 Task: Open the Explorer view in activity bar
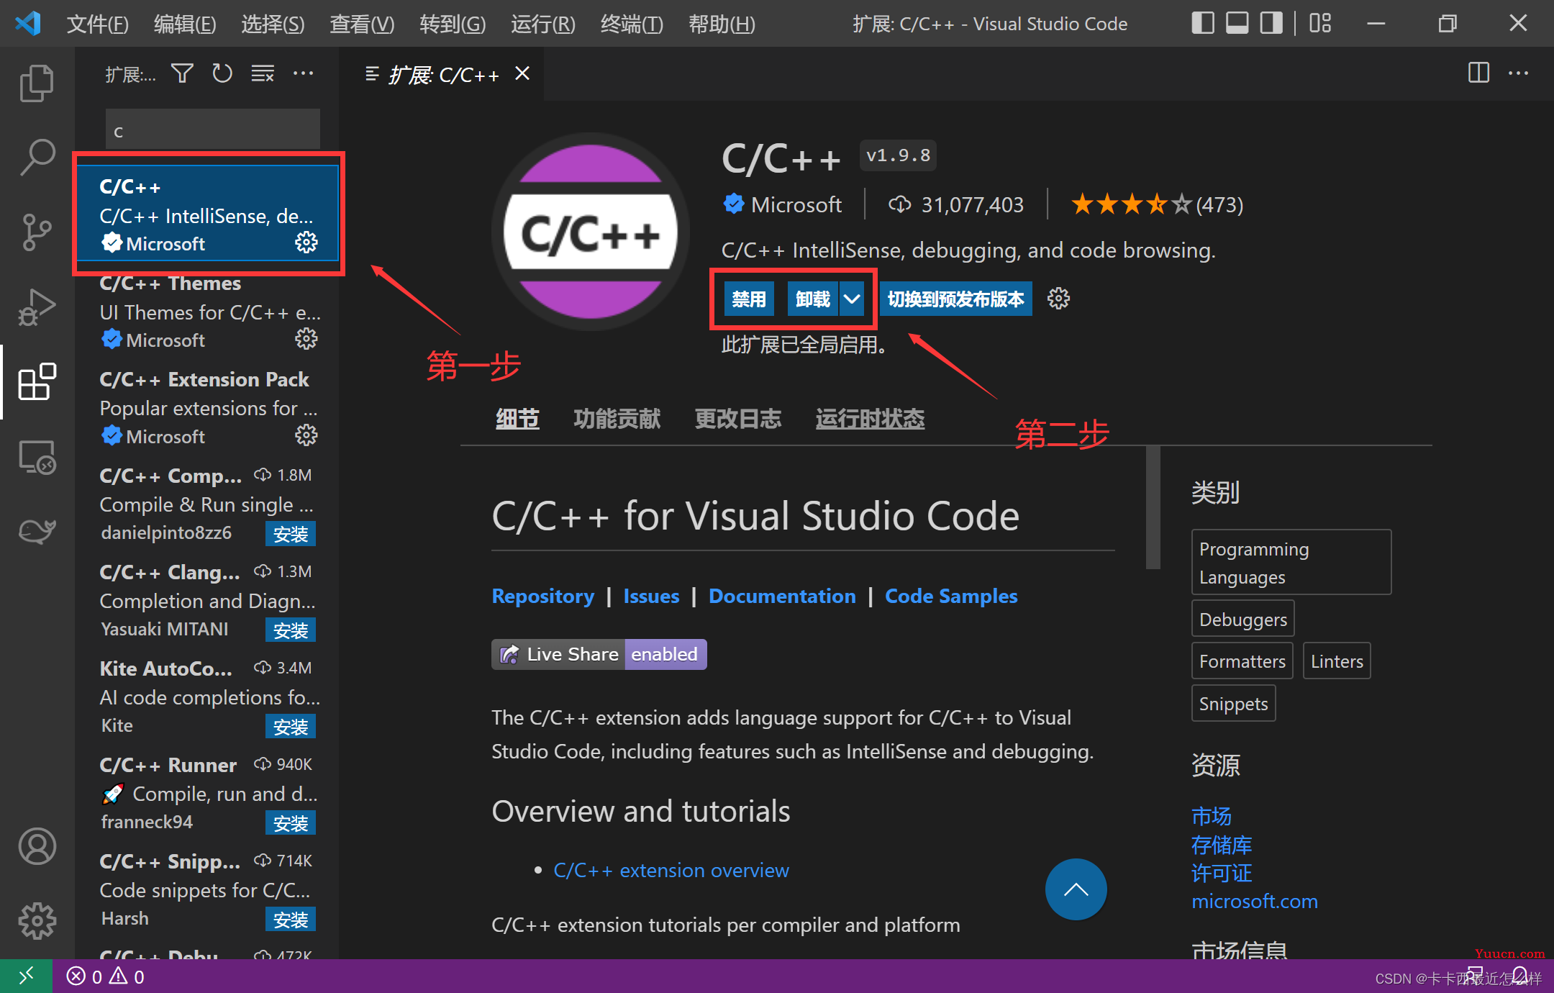37,83
